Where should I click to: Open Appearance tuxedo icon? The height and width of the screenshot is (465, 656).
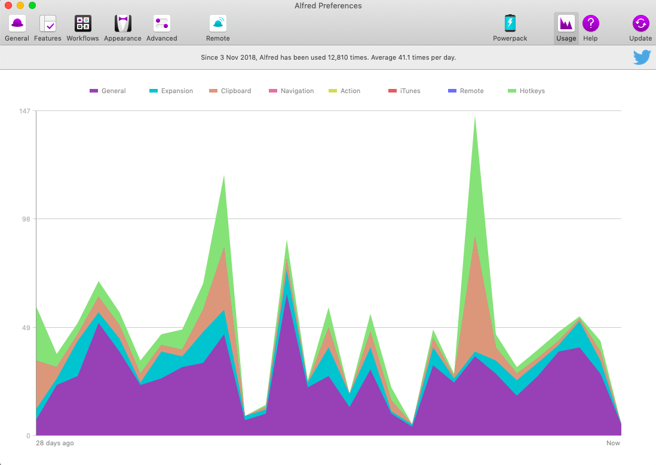pyautogui.click(x=123, y=23)
